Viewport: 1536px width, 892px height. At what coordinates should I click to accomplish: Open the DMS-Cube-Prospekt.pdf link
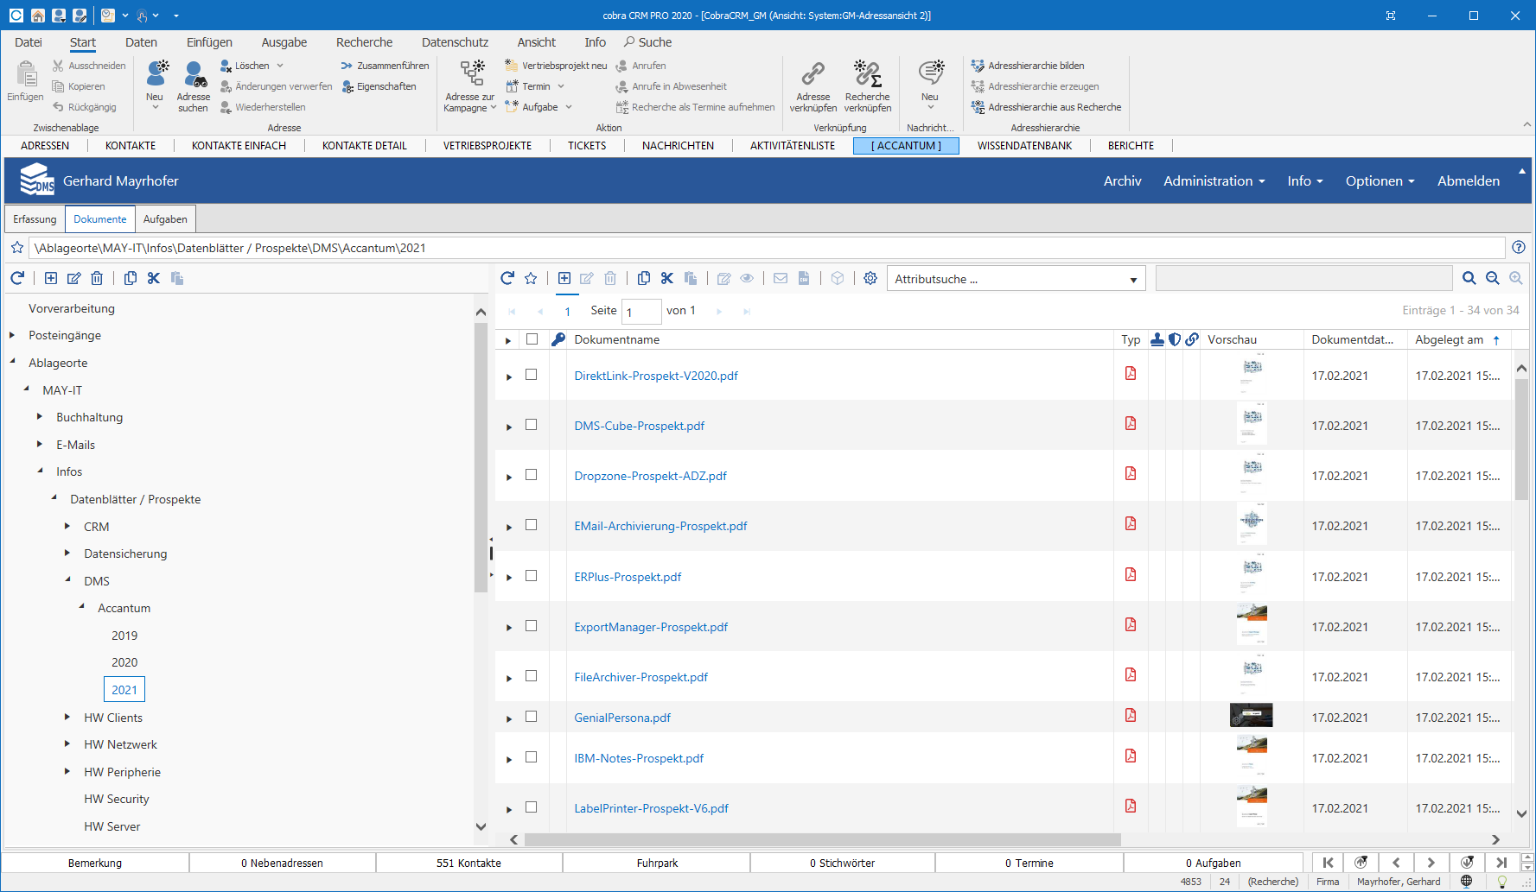pos(639,426)
